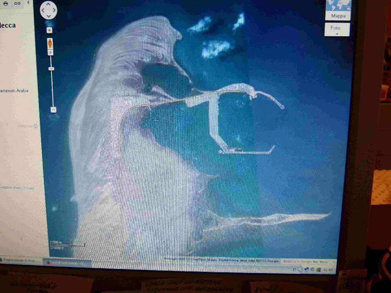Screen dimensions: 391x293
Task: Click the 'Arabia' address text in side panel
Action: pos(22,91)
